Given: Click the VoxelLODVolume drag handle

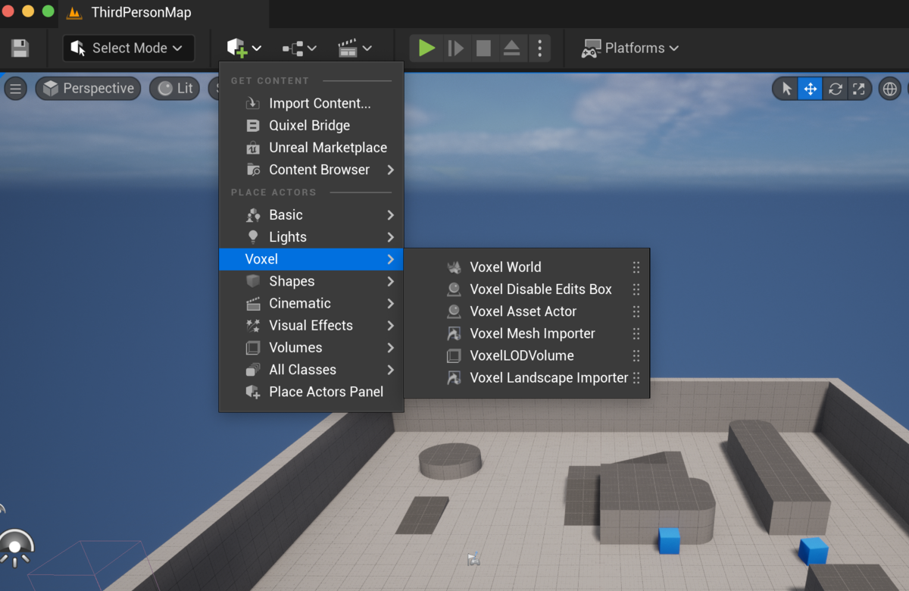Looking at the screenshot, I should 636,355.
